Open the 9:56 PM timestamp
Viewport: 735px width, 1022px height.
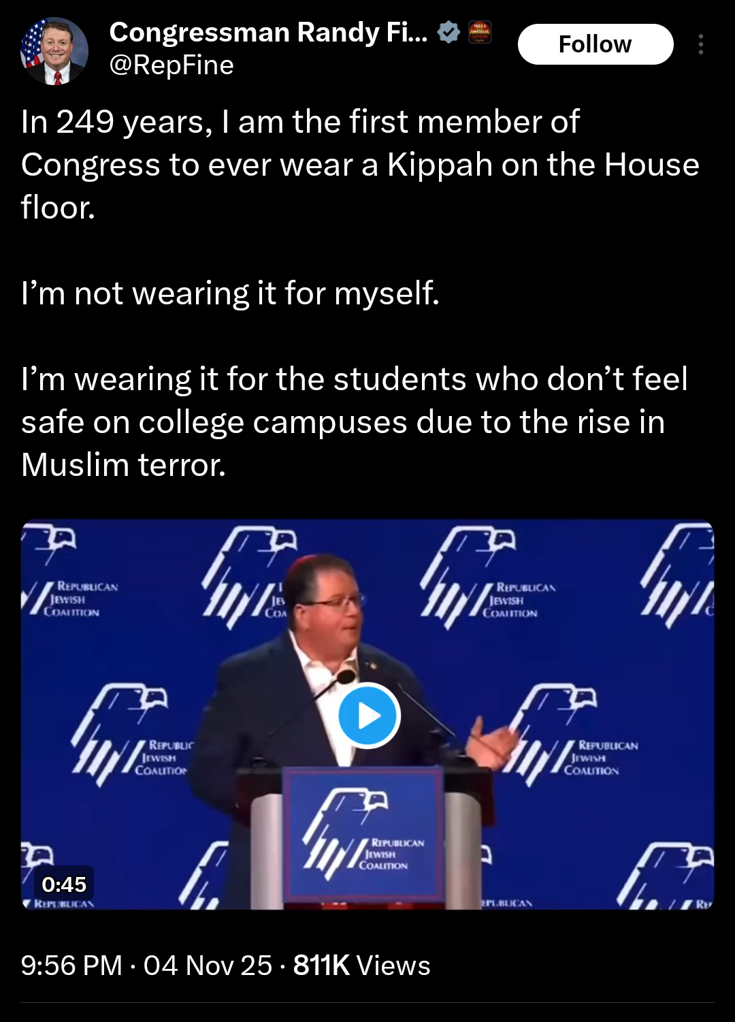click(71, 965)
